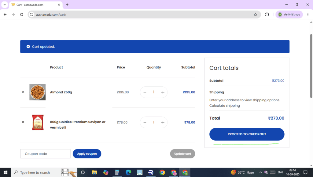
Task: Click Proceed to Checkout button
Action: click(x=247, y=134)
